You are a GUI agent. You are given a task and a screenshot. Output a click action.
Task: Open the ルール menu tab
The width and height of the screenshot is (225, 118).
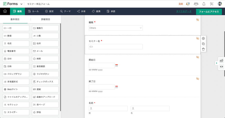point(33,11)
